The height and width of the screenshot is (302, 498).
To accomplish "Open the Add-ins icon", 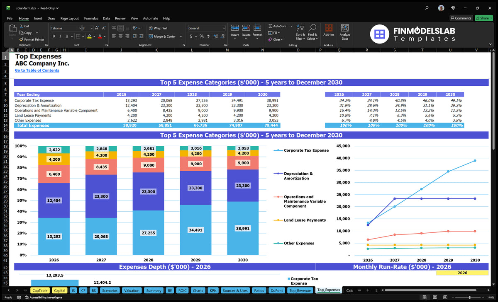I will 329,28.
